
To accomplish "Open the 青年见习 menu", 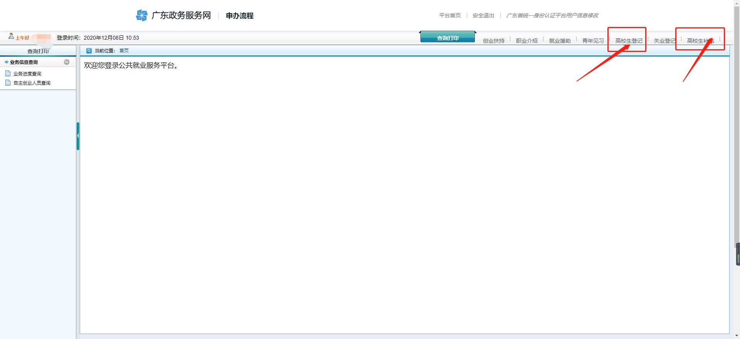I will point(593,41).
